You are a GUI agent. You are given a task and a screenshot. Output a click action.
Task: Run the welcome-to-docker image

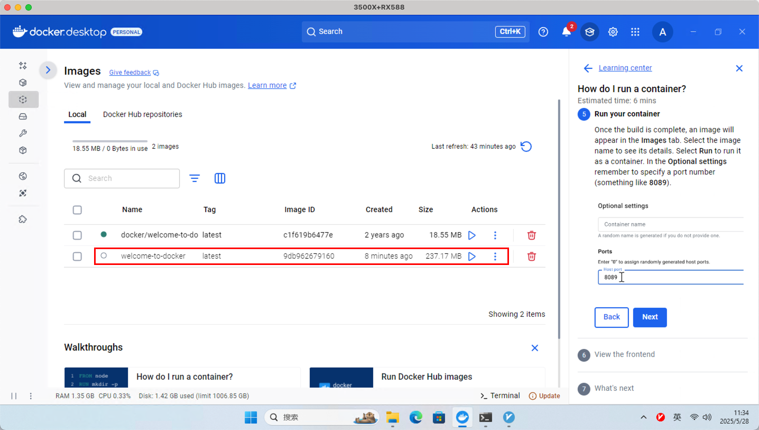[x=472, y=256]
